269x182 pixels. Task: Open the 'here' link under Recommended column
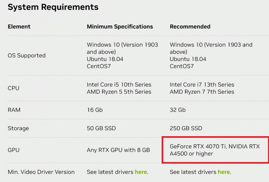coord(224,172)
